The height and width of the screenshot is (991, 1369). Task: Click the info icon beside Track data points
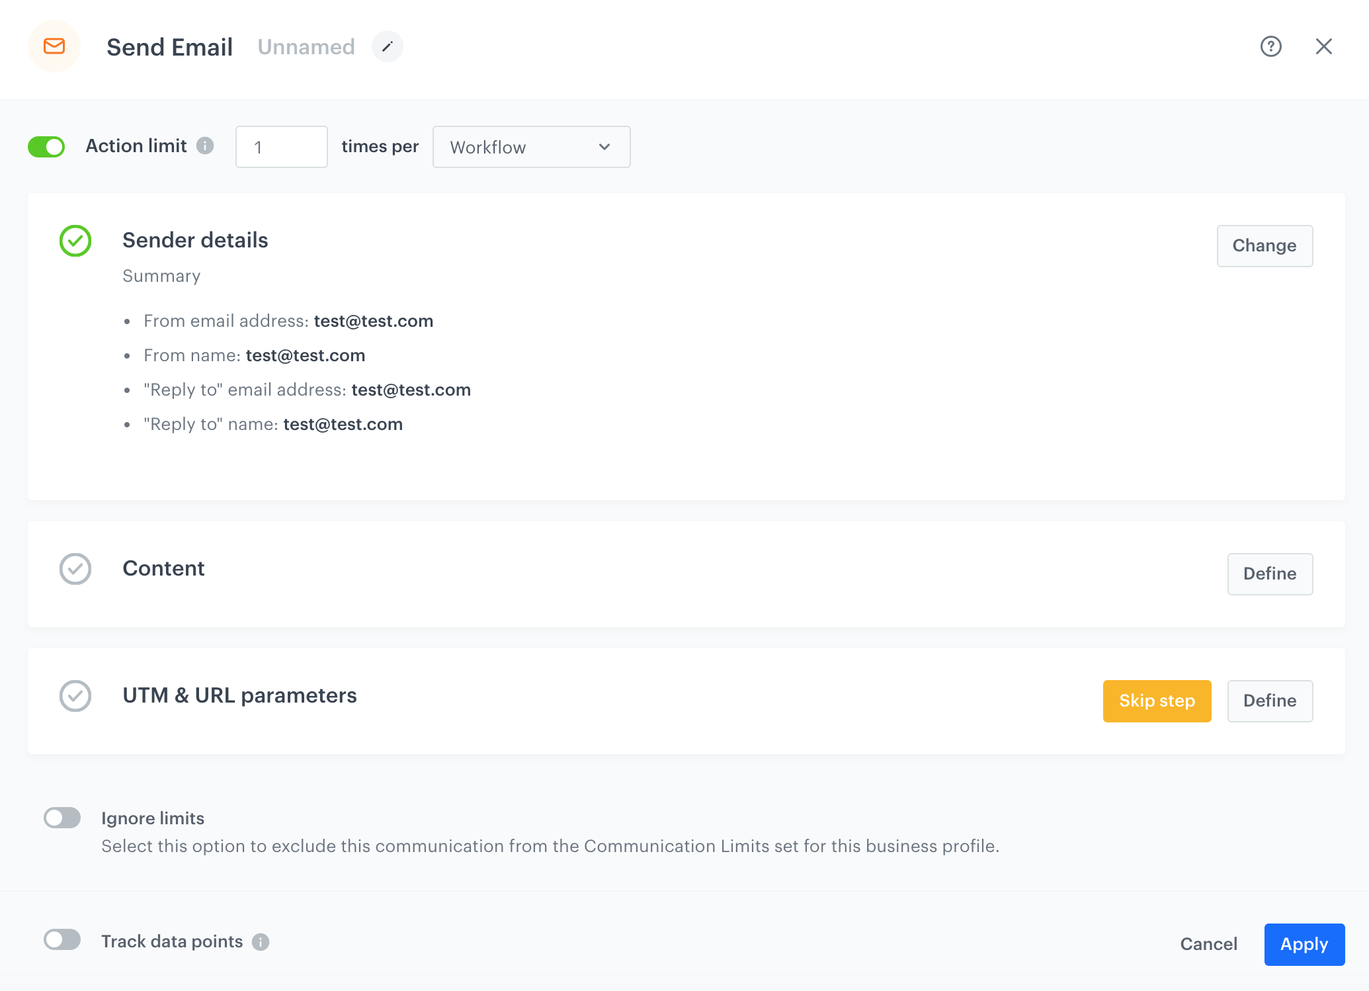tap(260, 941)
